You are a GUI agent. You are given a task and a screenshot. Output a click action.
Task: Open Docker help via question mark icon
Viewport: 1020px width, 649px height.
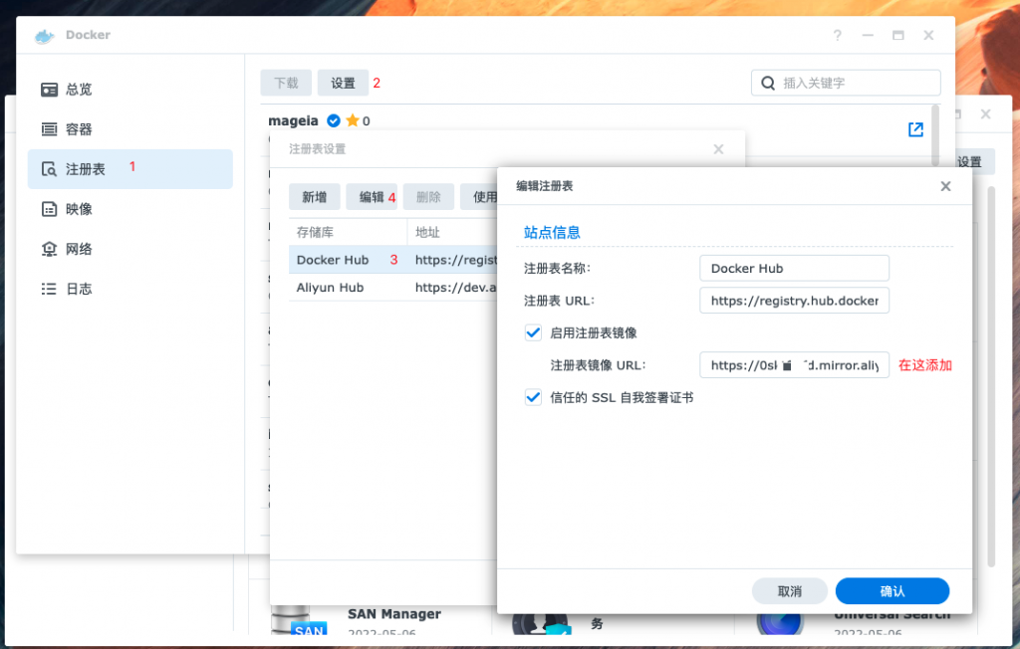click(837, 36)
